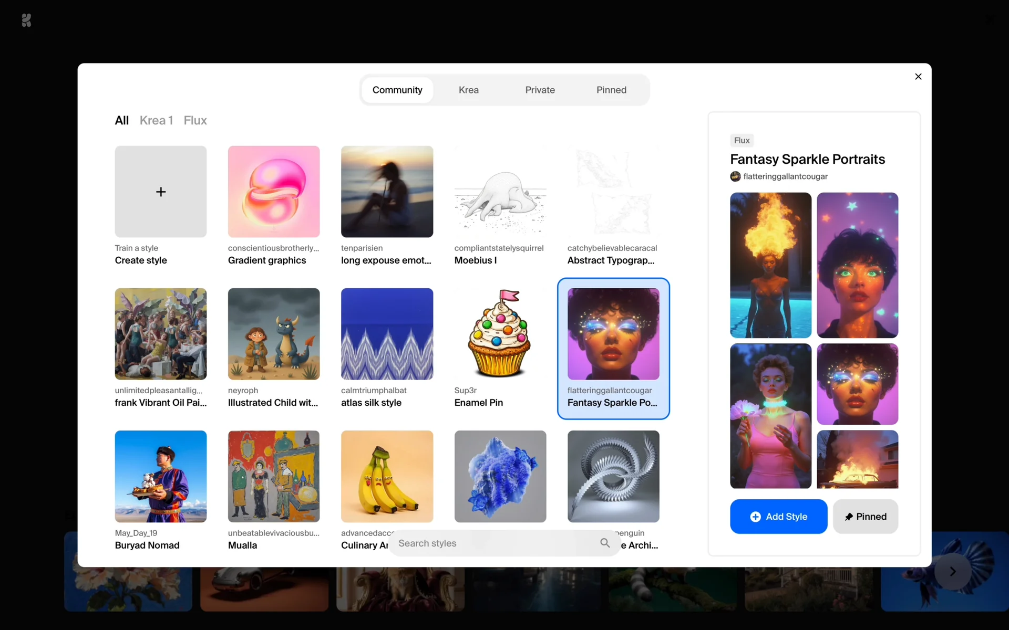Filter styles by Flux model

pyautogui.click(x=195, y=120)
